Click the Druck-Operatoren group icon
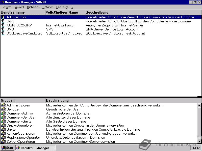The height and width of the screenshot is (151, 202). 3,125
